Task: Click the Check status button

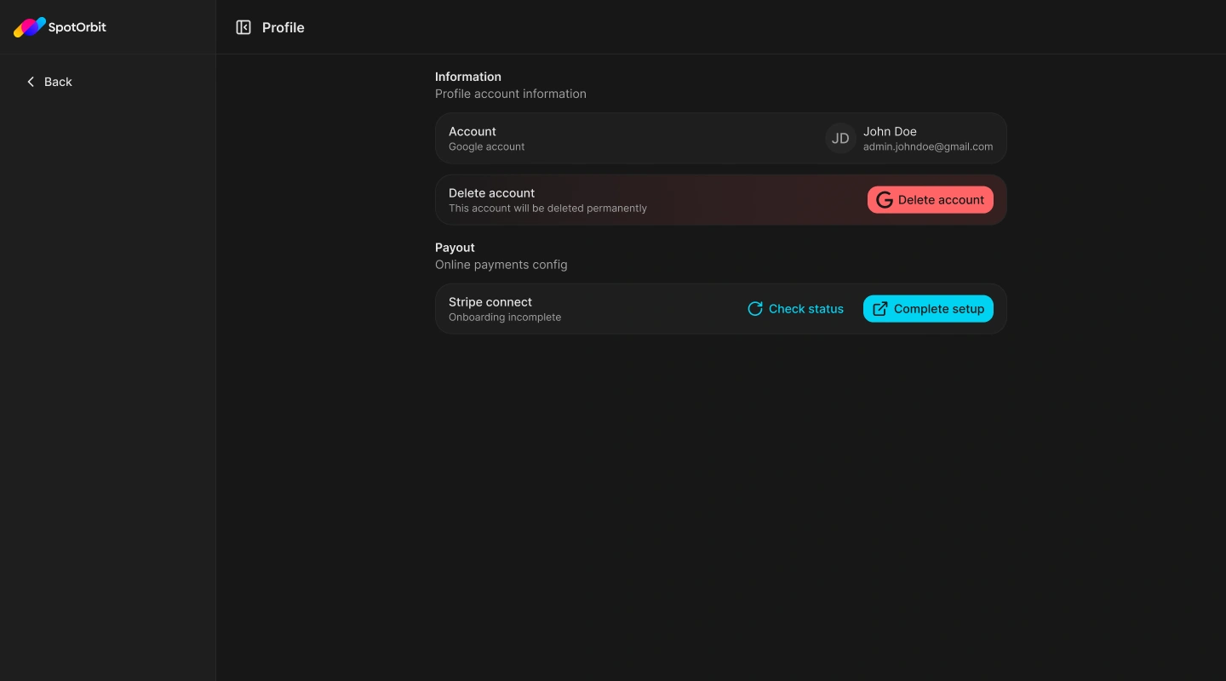Action: tap(796, 309)
